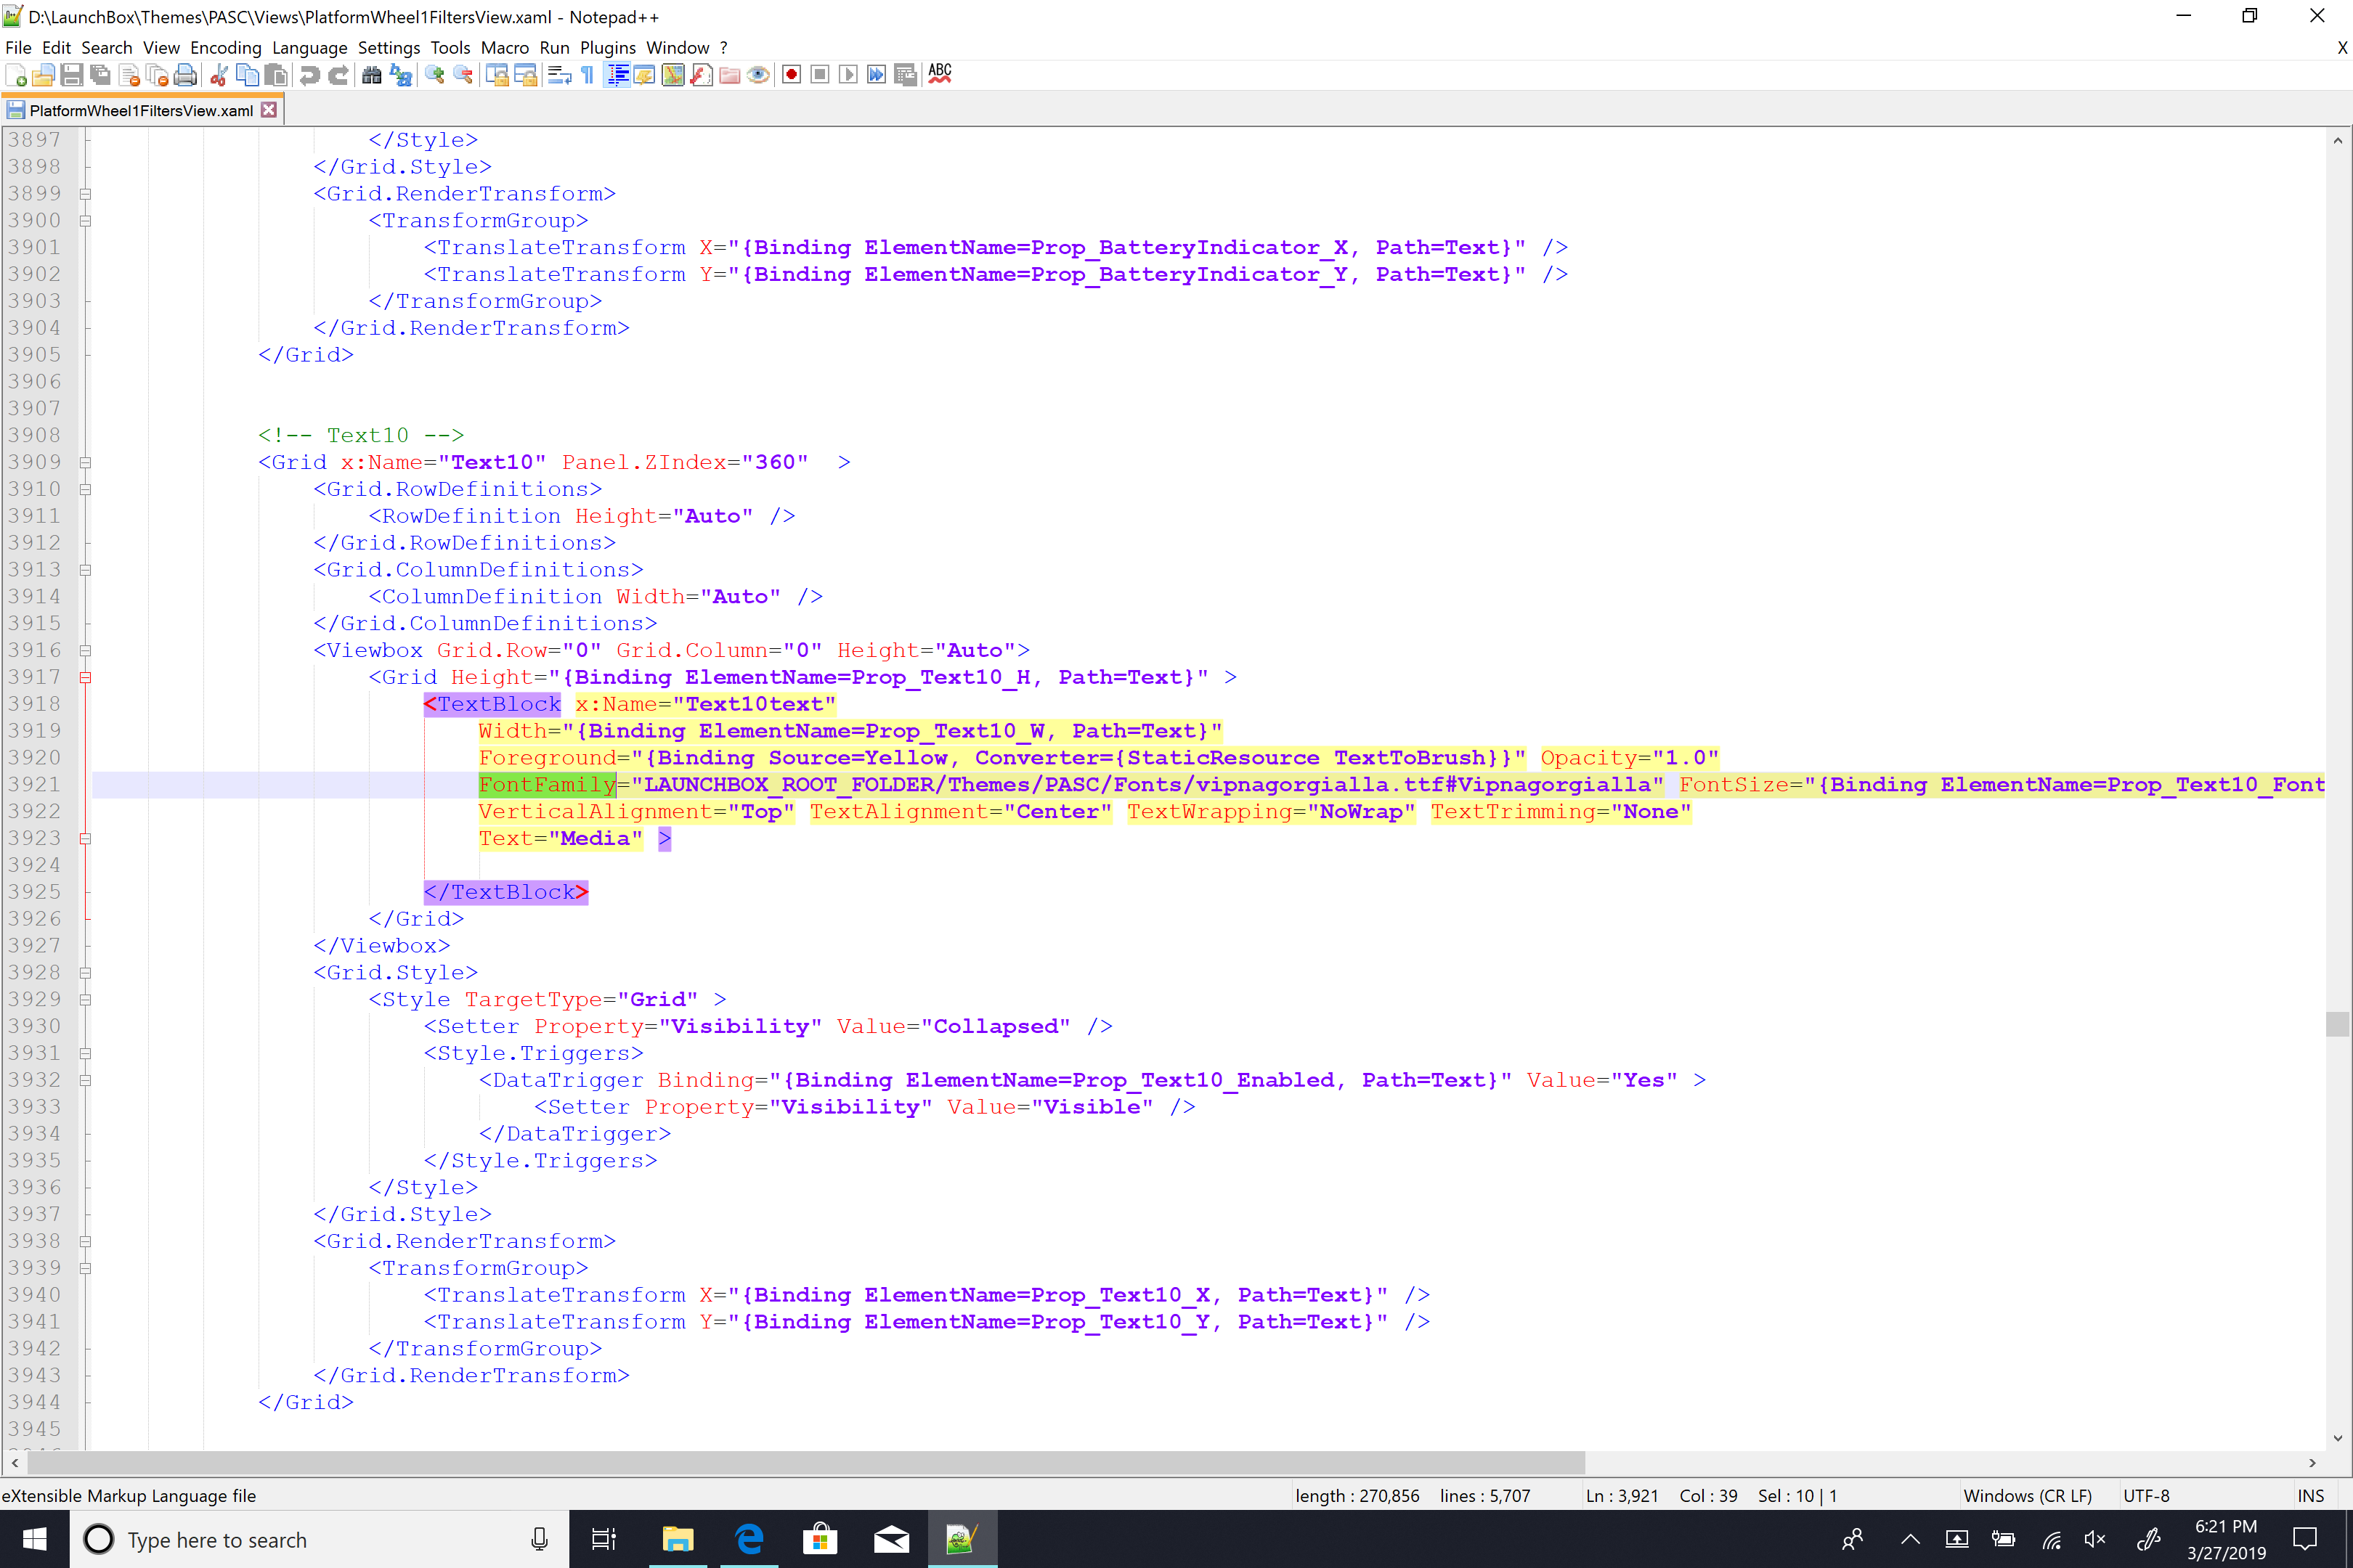This screenshot has height=1568, width=2353.
Task: Toggle synchronized vertical scrolling
Action: pyautogui.click(x=497, y=75)
